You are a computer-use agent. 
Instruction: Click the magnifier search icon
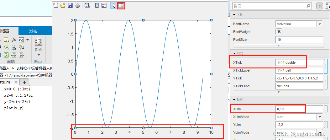pos(309,6)
